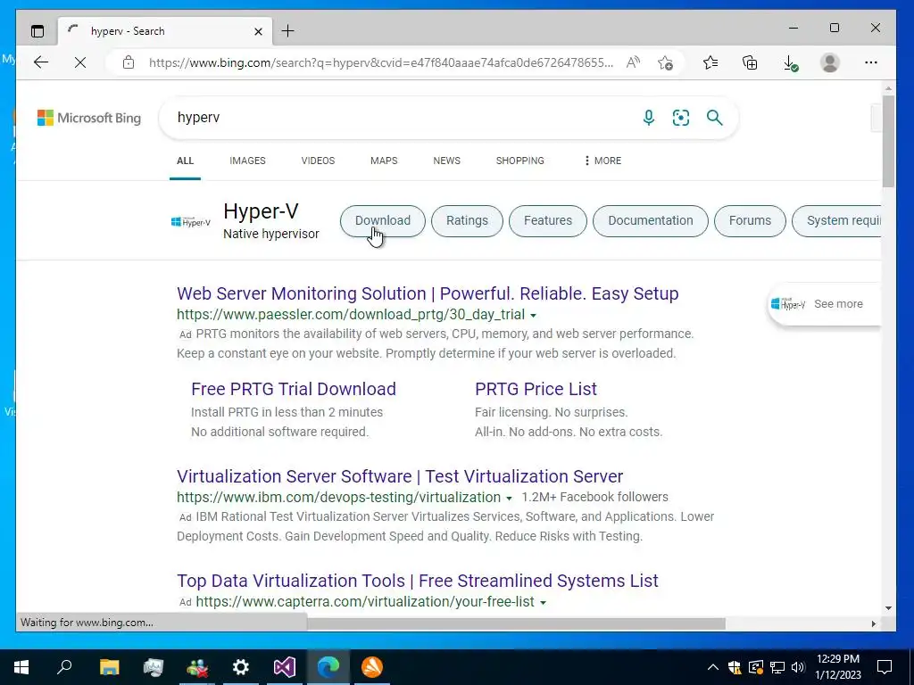Open the tab actions menu icon
914x685 pixels.
(37, 31)
